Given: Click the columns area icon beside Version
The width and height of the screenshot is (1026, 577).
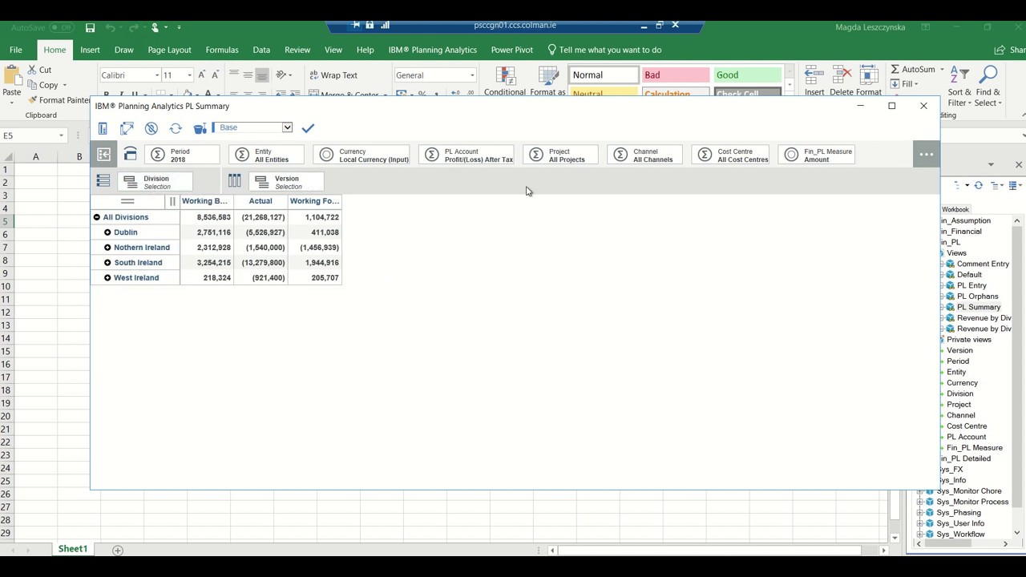Looking at the screenshot, I should (234, 181).
